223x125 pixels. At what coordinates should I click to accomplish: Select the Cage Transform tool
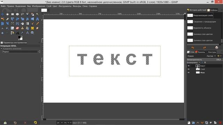coord(17,24)
